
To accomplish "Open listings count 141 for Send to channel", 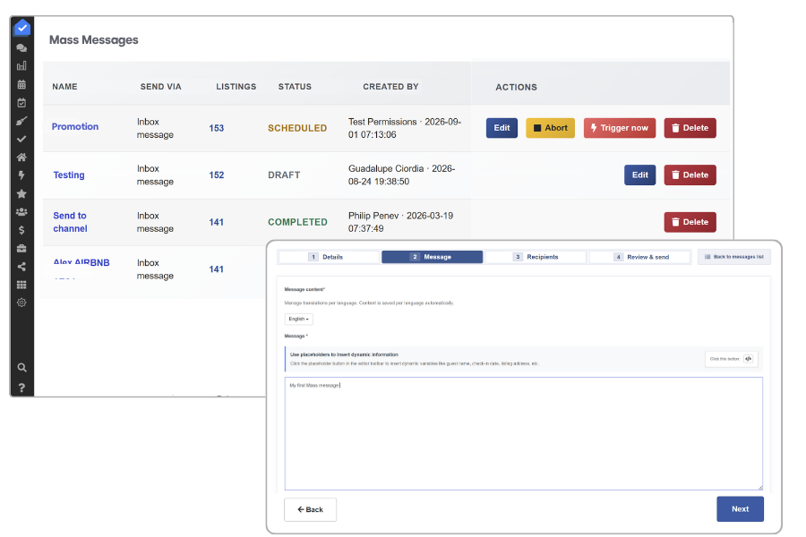I will click(217, 222).
